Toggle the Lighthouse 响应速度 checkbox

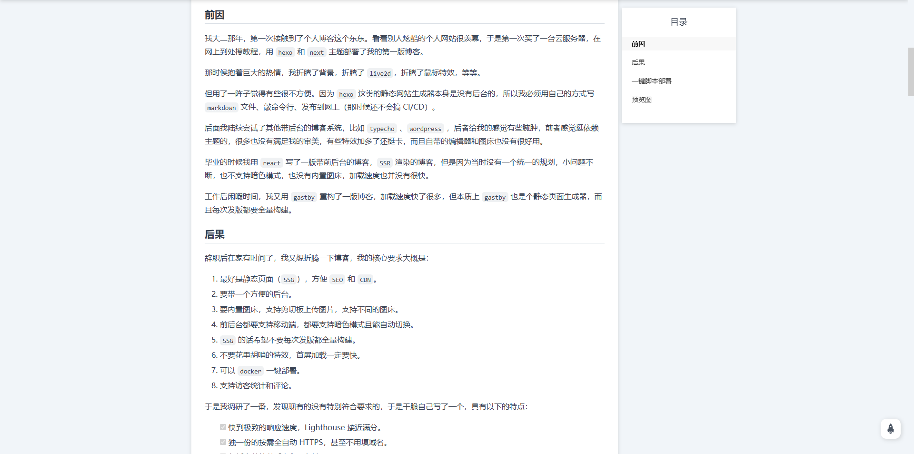pyautogui.click(x=223, y=427)
